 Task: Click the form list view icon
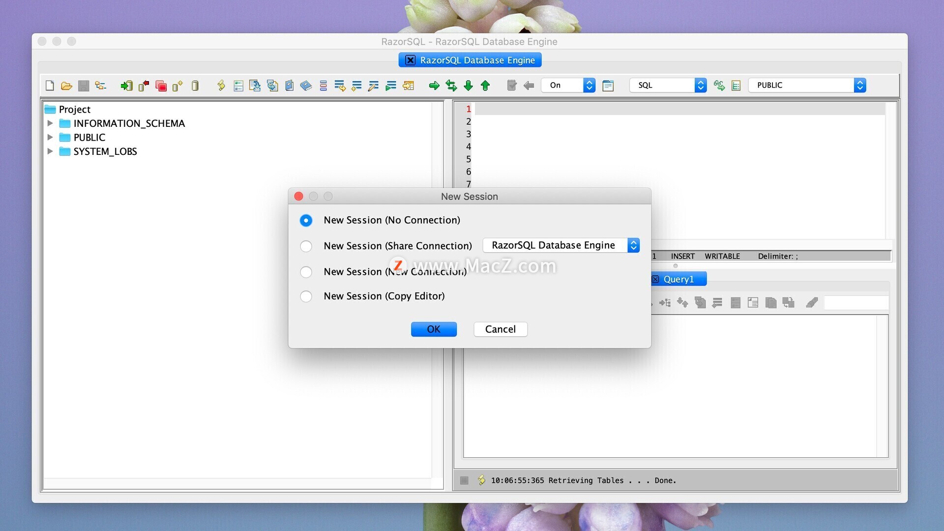click(x=238, y=86)
